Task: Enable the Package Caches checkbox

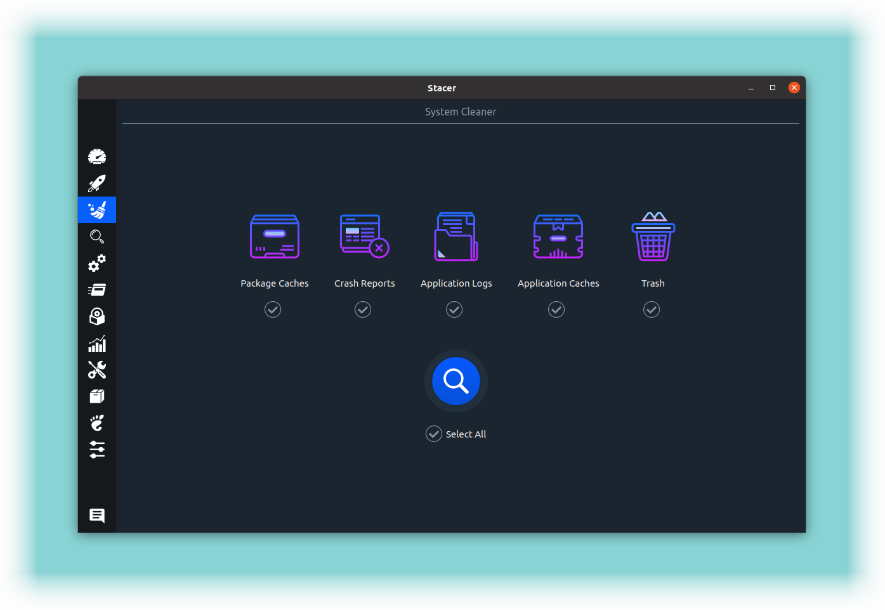Action: [273, 309]
